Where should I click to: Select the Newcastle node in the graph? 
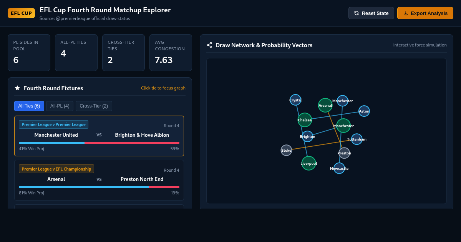click(339, 168)
